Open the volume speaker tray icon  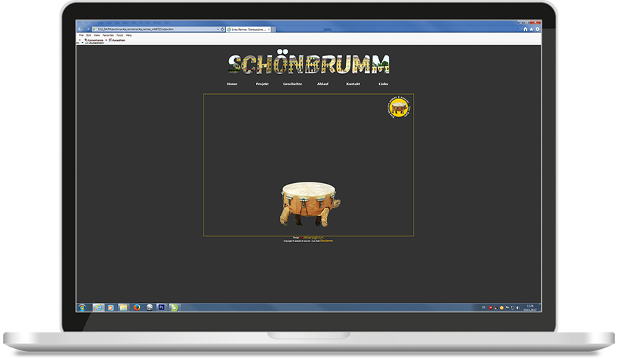point(517,307)
